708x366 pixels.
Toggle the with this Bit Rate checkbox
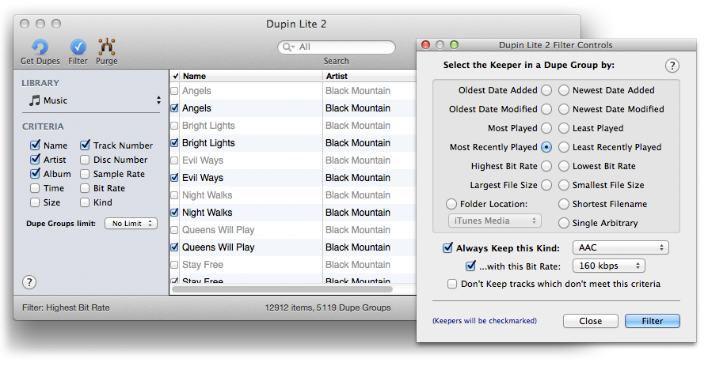point(470,266)
